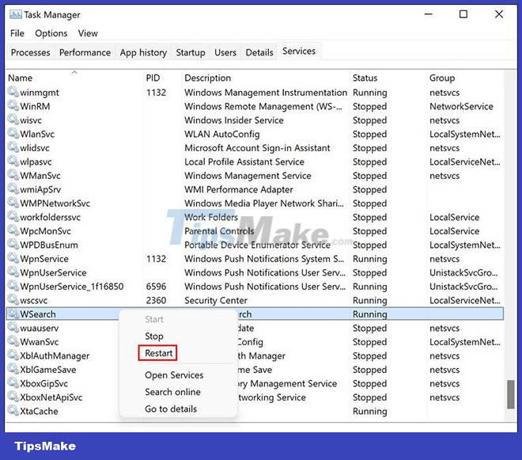The height and width of the screenshot is (460, 522).
Task: Click the winmgmt service gear icon
Action: pos(13,92)
